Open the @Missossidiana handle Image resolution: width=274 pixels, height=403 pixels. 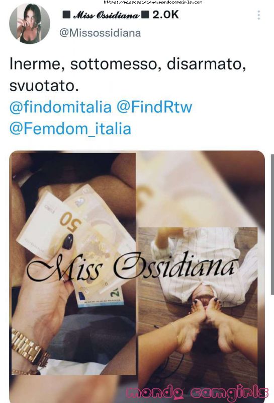(x=100, y=33)
